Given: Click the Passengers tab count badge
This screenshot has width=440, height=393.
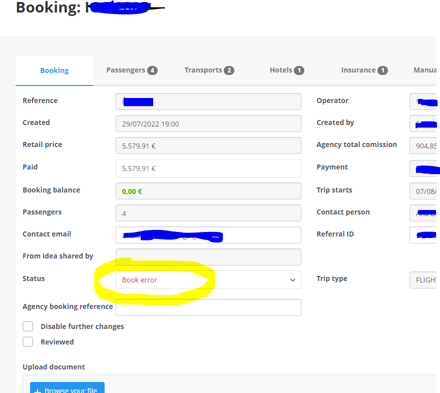Looking at the screenshot, I should pyautogui.click(x=152, y=70).
